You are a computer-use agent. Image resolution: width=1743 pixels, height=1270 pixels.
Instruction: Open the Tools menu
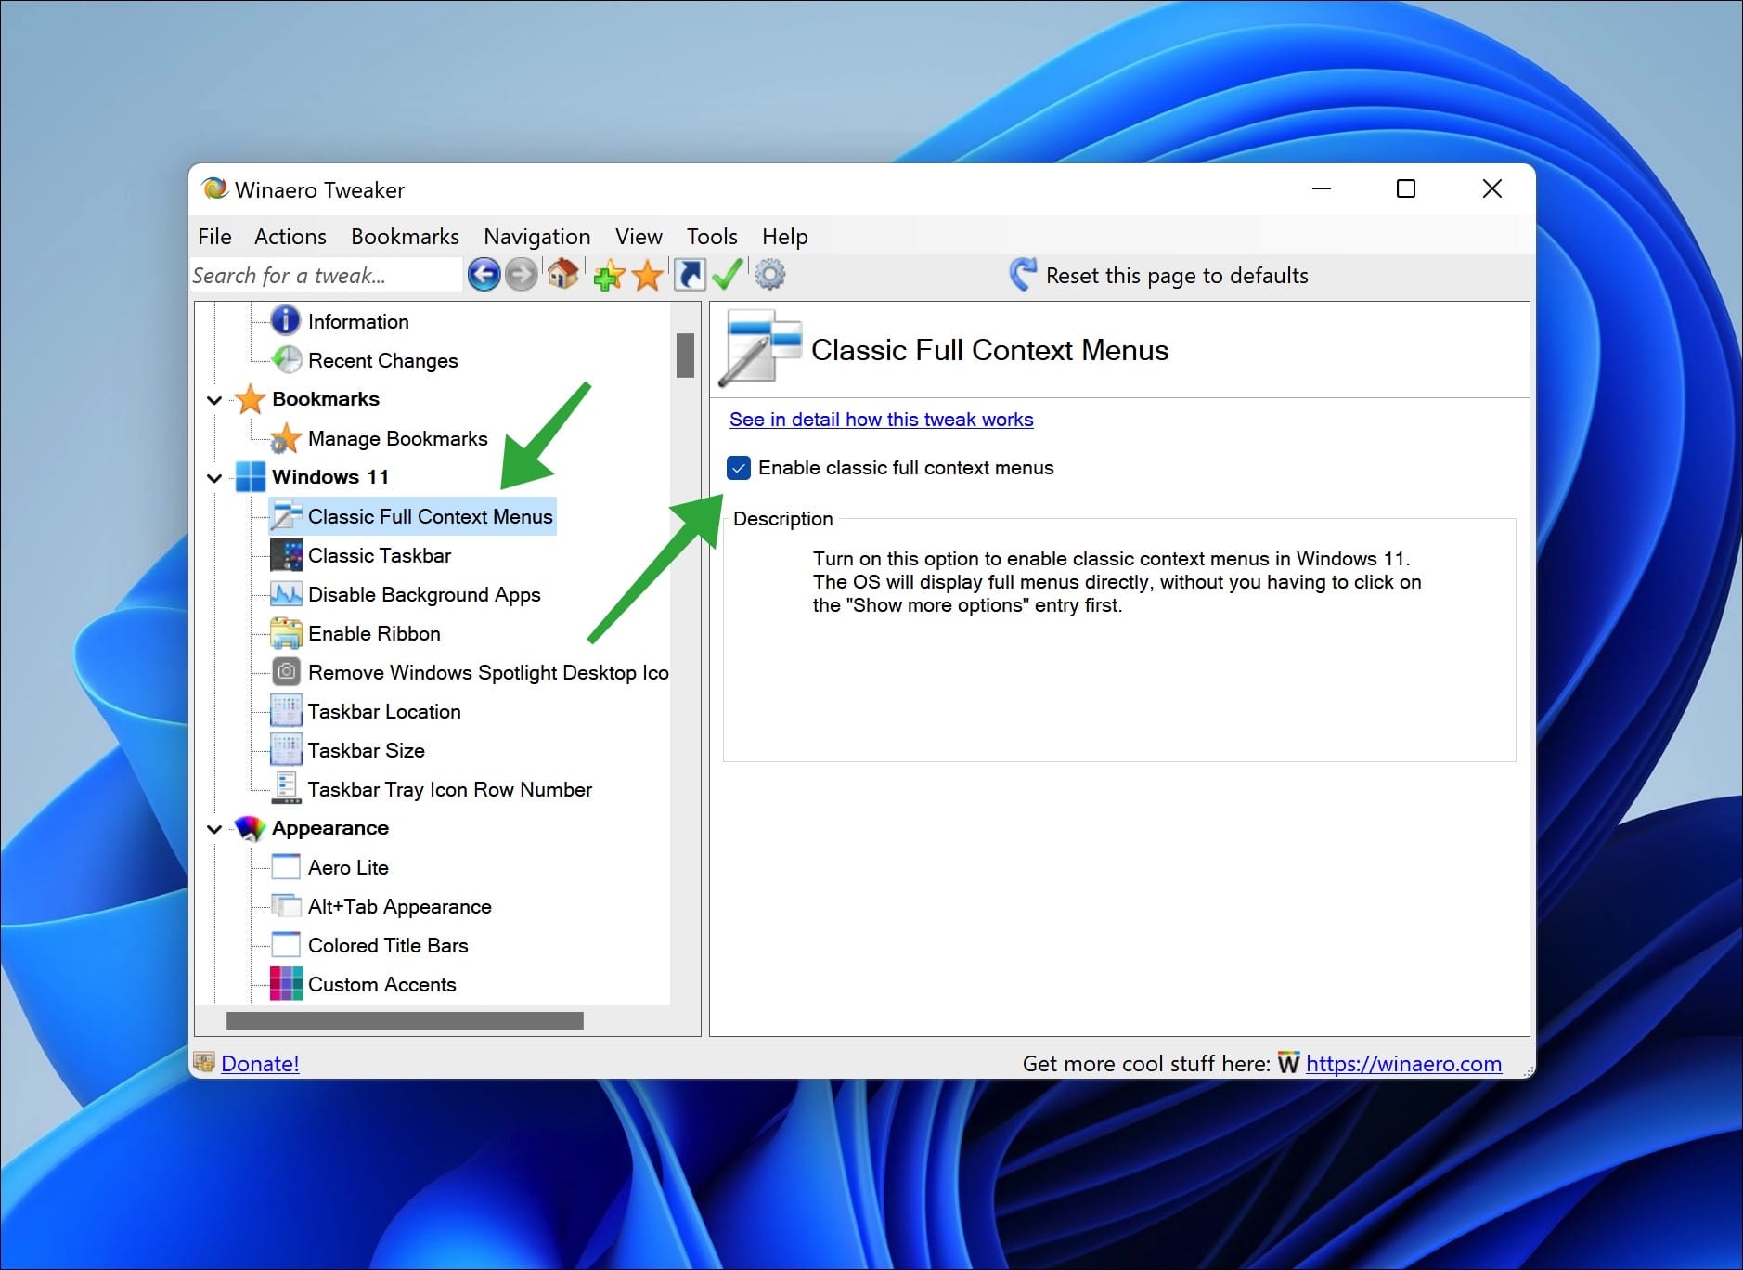711,237
